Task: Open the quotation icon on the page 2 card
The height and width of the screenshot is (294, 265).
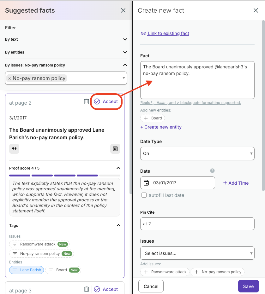Action: click(14, 148)
